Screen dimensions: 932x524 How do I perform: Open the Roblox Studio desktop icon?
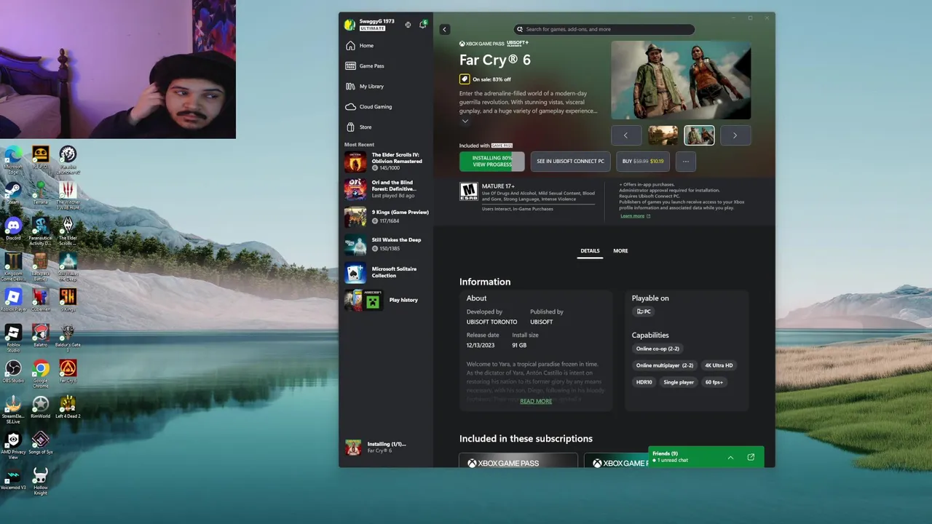(13, 338)
